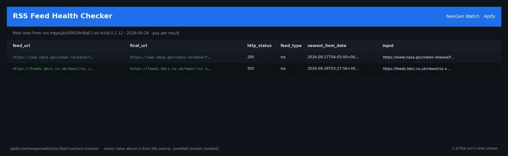Image resolution: width=508 pixels, height=156 pixels.
Task: Open the BBC feed_url link
Action: coord(53,69)
